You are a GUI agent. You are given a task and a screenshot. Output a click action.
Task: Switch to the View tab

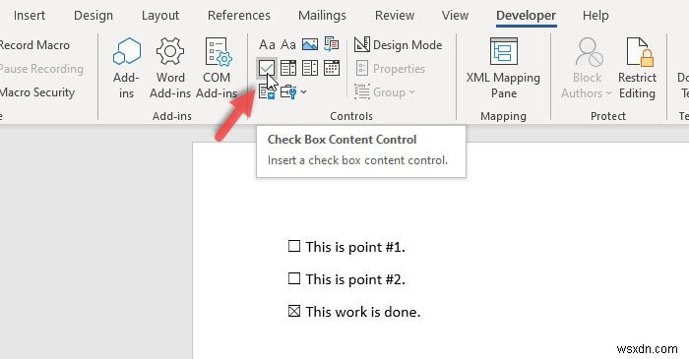pyautogui.click(x=455, y=16)
